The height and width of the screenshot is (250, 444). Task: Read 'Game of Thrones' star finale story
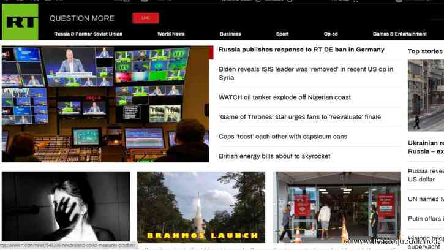[x=299, y=117]
